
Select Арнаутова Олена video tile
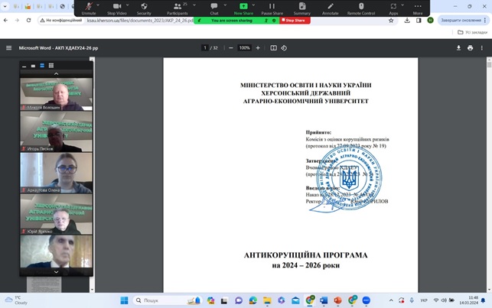(x=56, y=173)
